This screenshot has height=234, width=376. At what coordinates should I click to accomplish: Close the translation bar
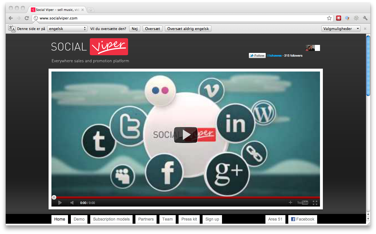(365, 29)
